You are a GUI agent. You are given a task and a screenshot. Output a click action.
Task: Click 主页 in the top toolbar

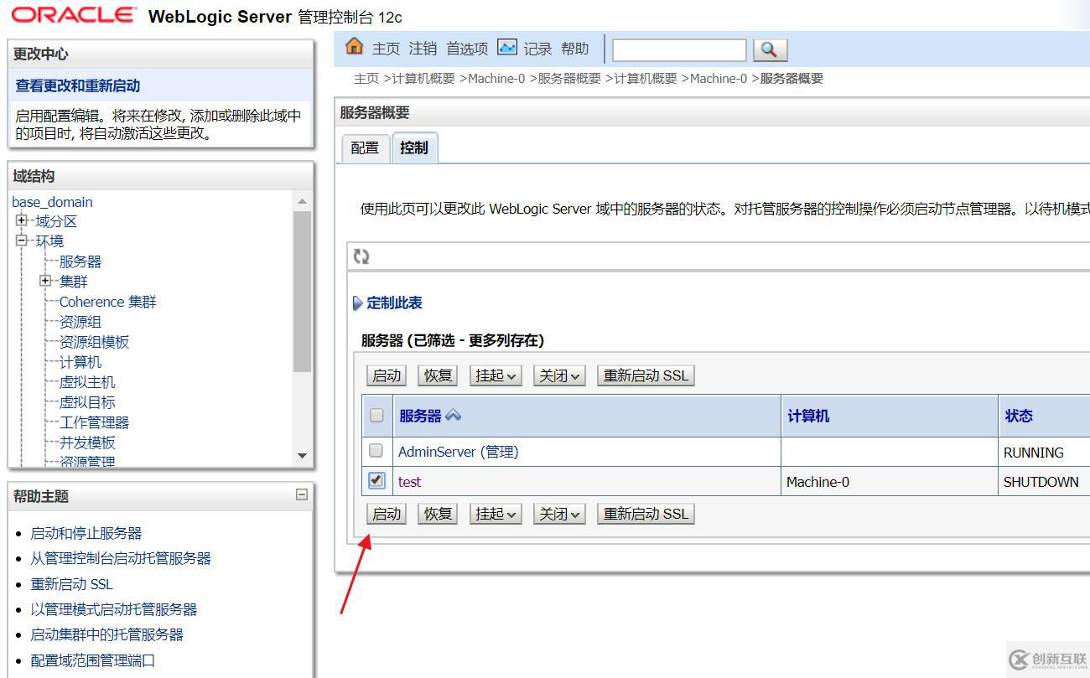tap(386, 49)
